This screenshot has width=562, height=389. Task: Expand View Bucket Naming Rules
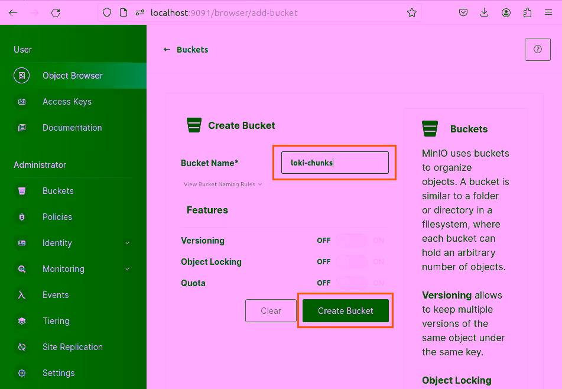click(223, 184)
